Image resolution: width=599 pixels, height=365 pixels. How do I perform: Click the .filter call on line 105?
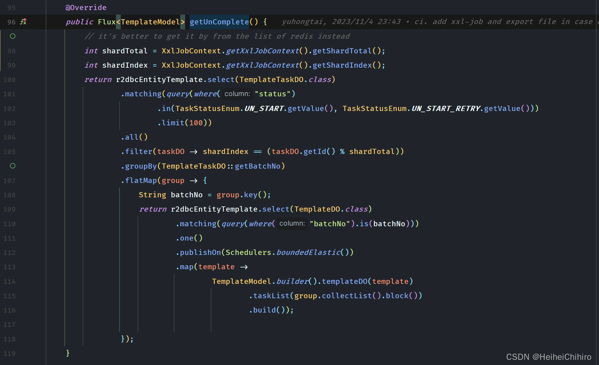pyautogui.click(x=137, y=152)
